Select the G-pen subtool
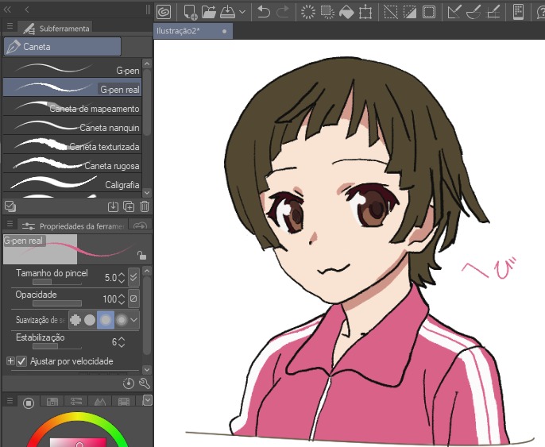 click(72, 68)
